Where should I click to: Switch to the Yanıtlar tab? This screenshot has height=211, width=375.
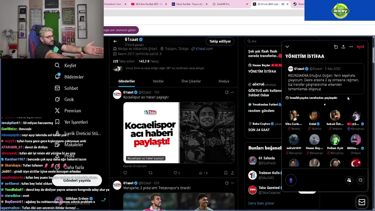(158, 81)
